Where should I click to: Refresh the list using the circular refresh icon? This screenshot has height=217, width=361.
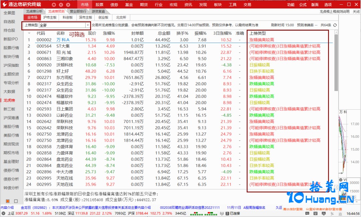(x=335, y=25)
